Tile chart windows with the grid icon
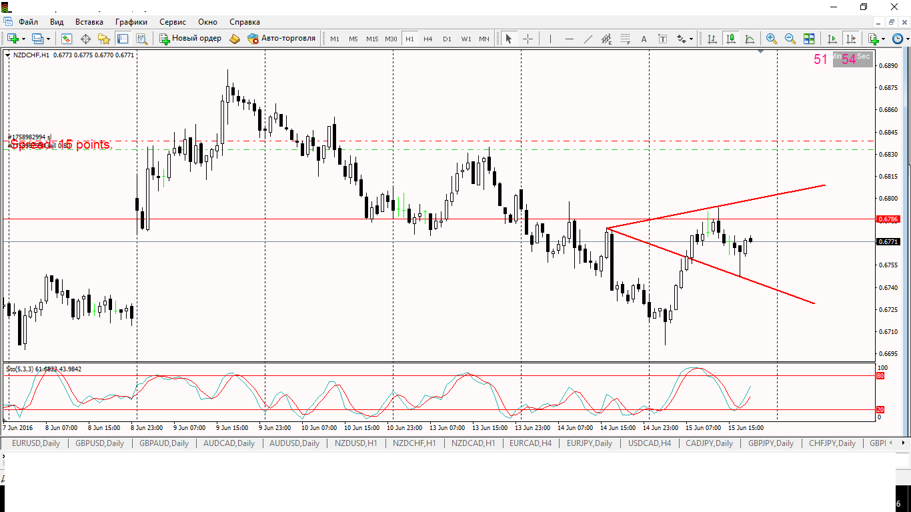Viewport: 911px width, 512px height. [x=809, y=39]
